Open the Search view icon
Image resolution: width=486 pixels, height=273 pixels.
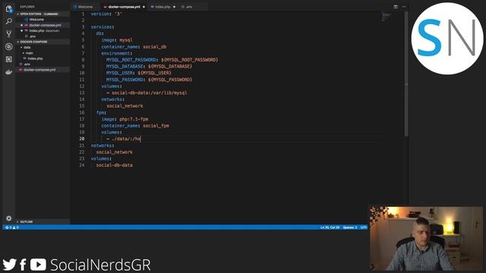(8, 21)
